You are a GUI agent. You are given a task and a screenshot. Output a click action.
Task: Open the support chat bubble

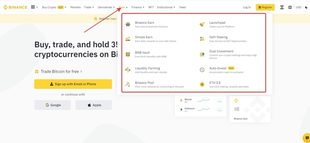[306, 137]
